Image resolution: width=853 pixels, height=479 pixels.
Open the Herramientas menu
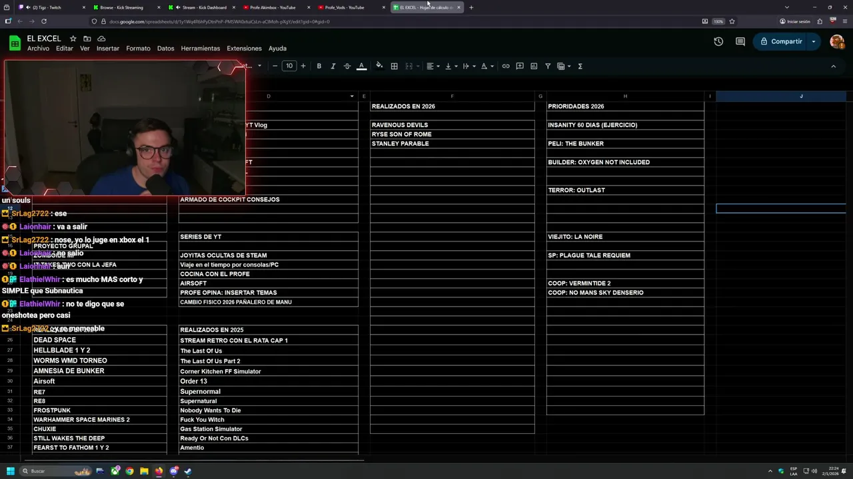pos(200,49)
